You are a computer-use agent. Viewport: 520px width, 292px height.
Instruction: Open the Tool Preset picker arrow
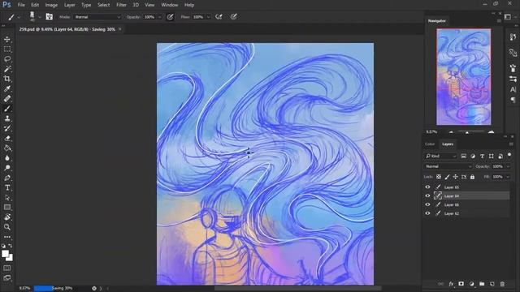click(19, 17)
